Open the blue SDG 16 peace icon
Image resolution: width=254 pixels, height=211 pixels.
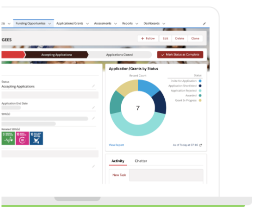click(36, 138)
